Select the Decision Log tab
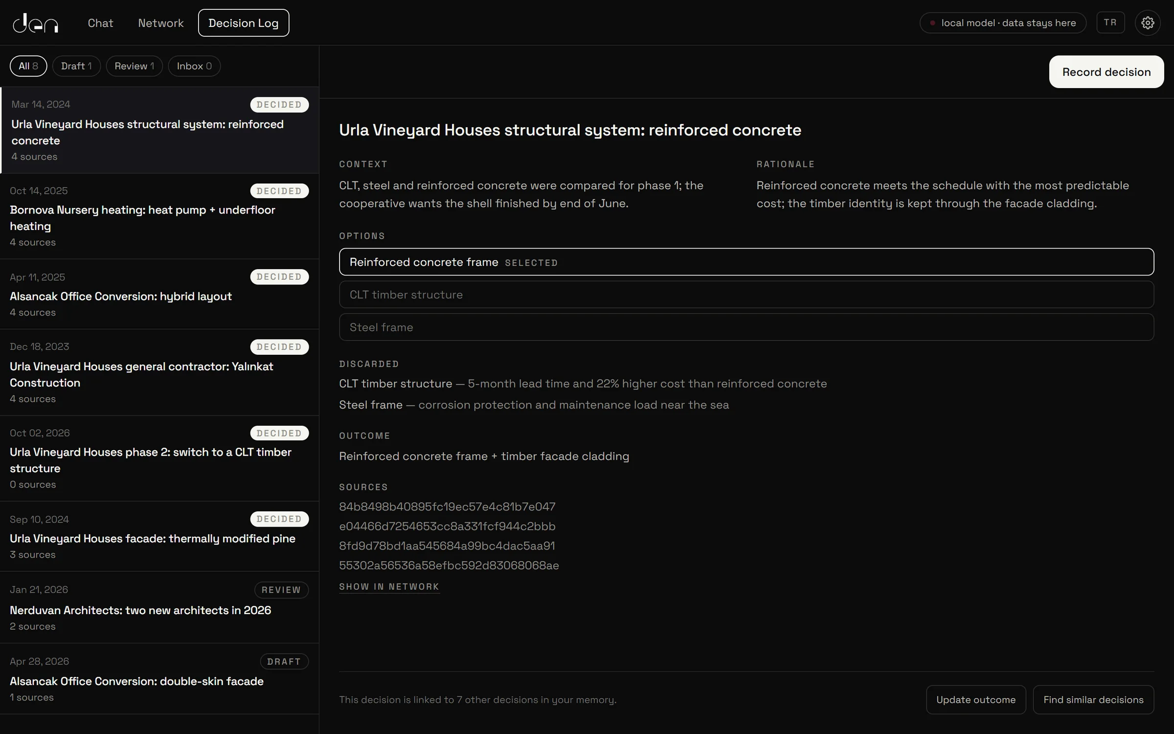The height and width of the screenshot is (734, 1174). [x=244, y=23]
